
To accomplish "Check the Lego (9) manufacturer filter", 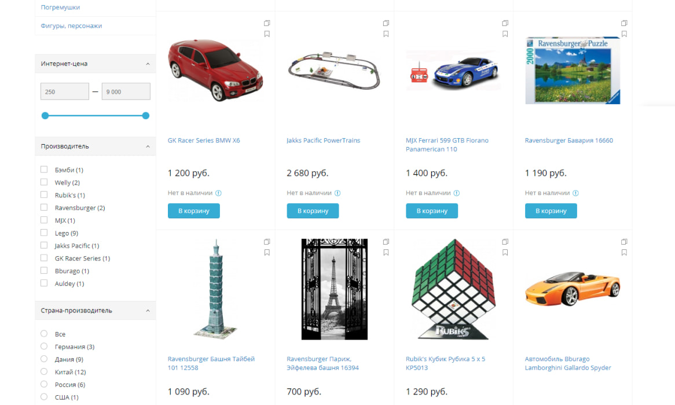I will (44, 233).
